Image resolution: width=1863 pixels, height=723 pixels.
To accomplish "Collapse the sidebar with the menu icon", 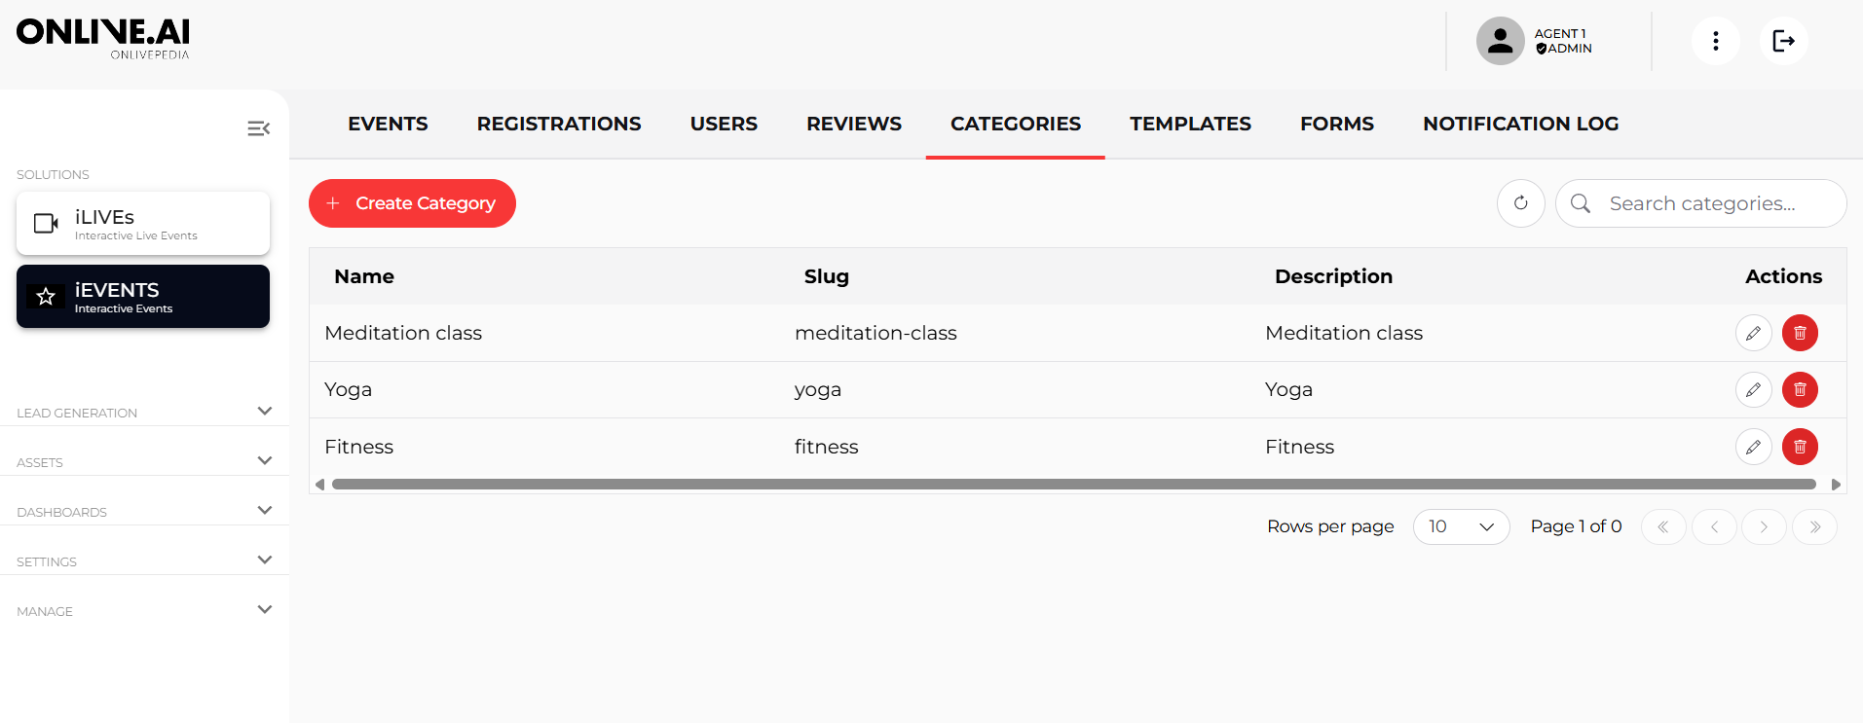I will click(x=258, y=128).
